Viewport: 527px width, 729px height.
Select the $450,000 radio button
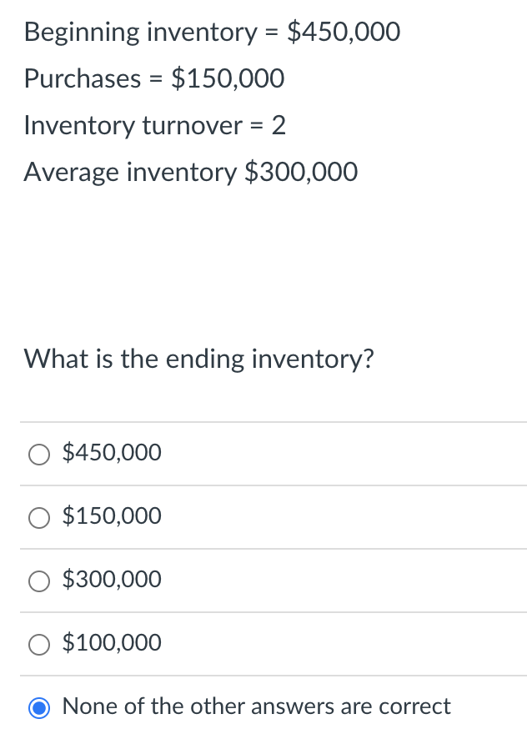pos(38,455)
